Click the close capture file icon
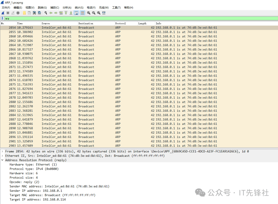278x204 pixels. click(x=34, y=13)
